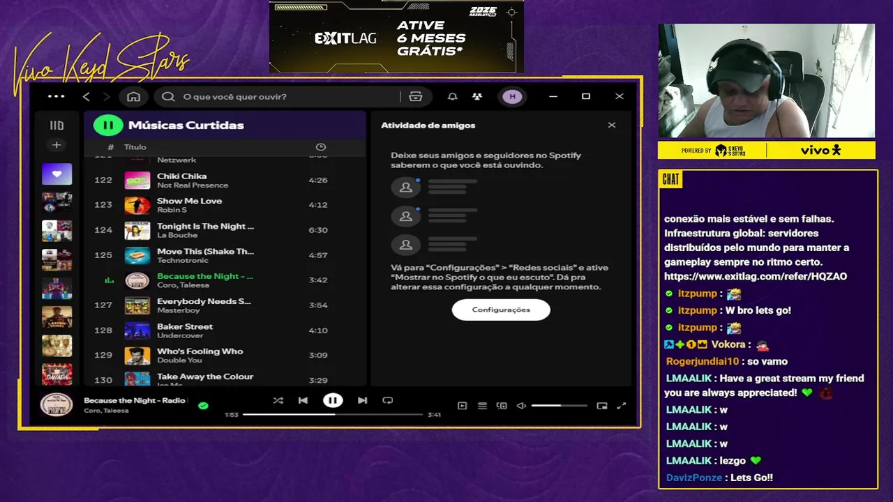Viewport: 893px width, 502px height.
Task: Select track 'Who's Fooling Who'
Action: click(x=200, y=351)
